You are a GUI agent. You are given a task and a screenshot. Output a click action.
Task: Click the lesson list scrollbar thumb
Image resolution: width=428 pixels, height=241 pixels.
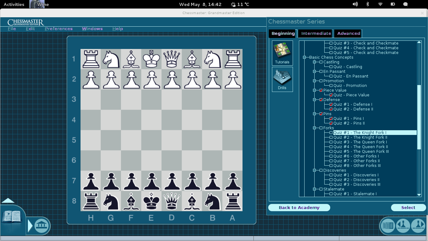(x=419, y=117)
